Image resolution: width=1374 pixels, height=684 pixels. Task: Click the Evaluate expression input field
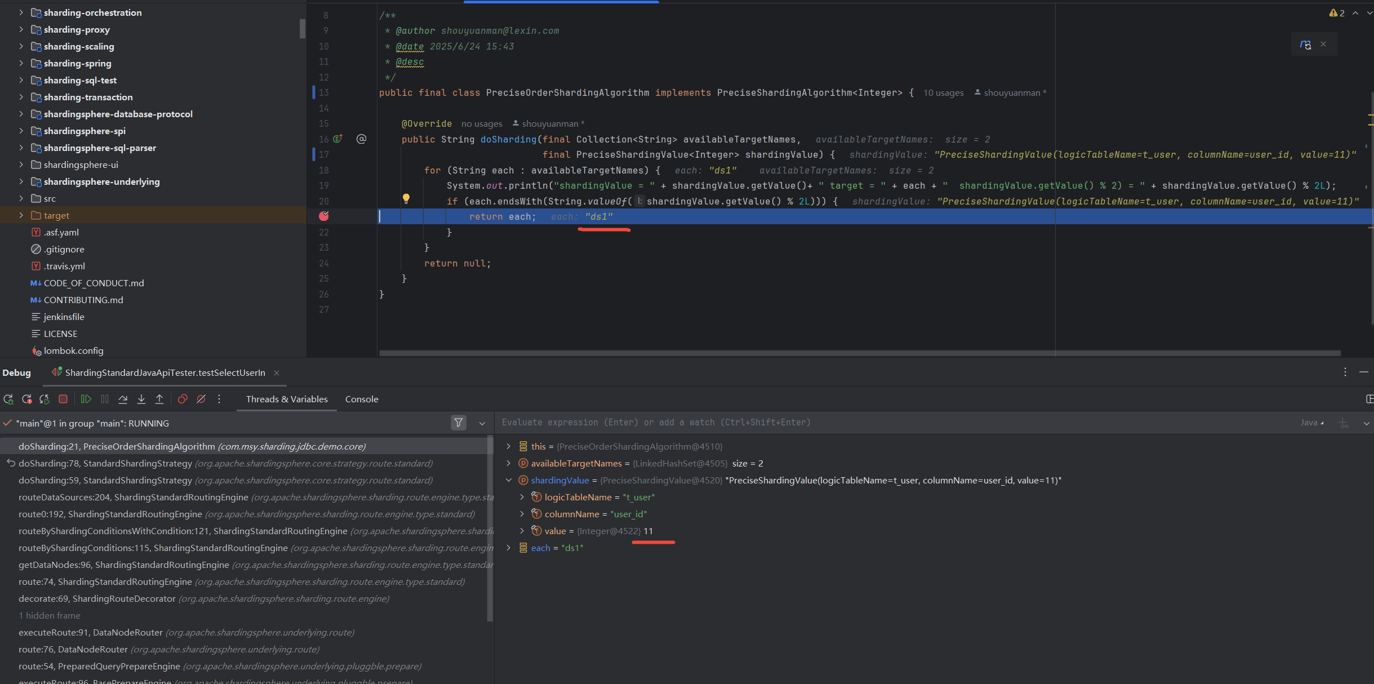coord(845,423)
